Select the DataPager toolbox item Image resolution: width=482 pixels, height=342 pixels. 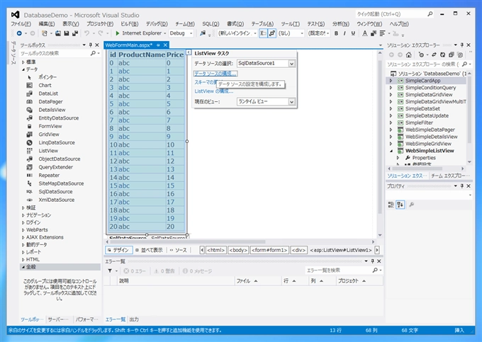pyautogui.click(x=50, y=102)
